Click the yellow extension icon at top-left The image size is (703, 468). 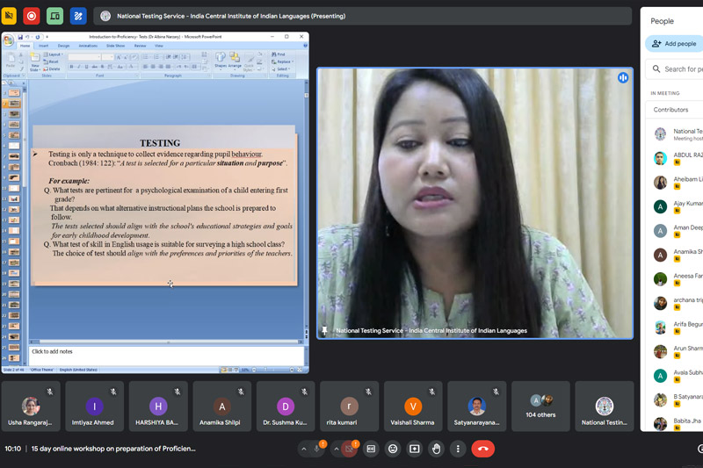(9, 16)
